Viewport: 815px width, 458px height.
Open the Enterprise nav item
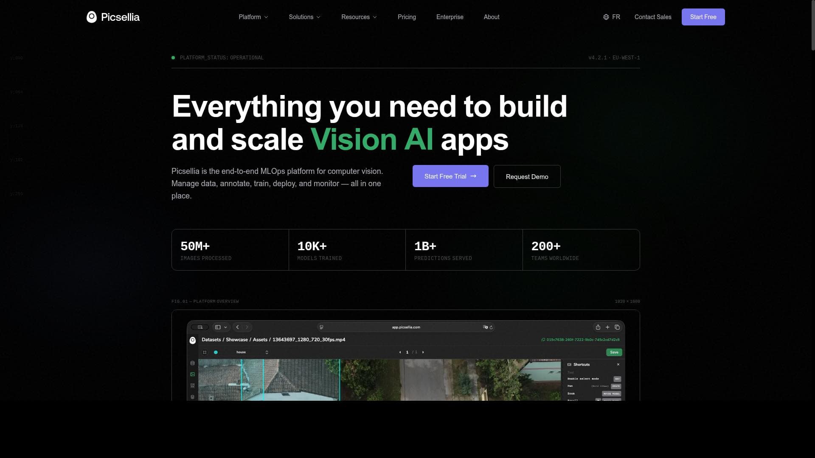450,17
